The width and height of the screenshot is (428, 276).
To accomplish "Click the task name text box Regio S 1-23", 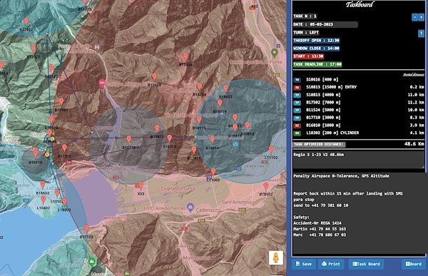I will click(359, 160).
